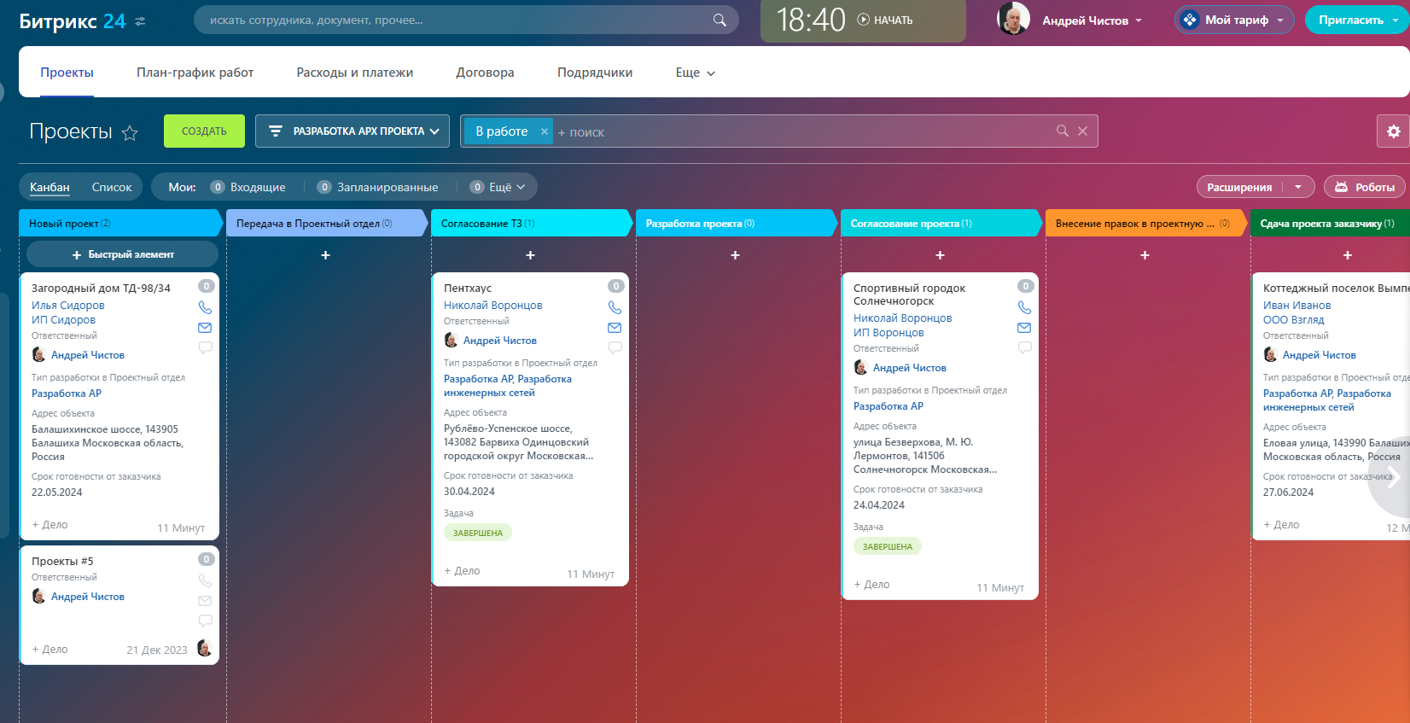The image size is (1410, 723).
Task: Expand the Расширения dropdown
Action: click(x=1297, y=187)
